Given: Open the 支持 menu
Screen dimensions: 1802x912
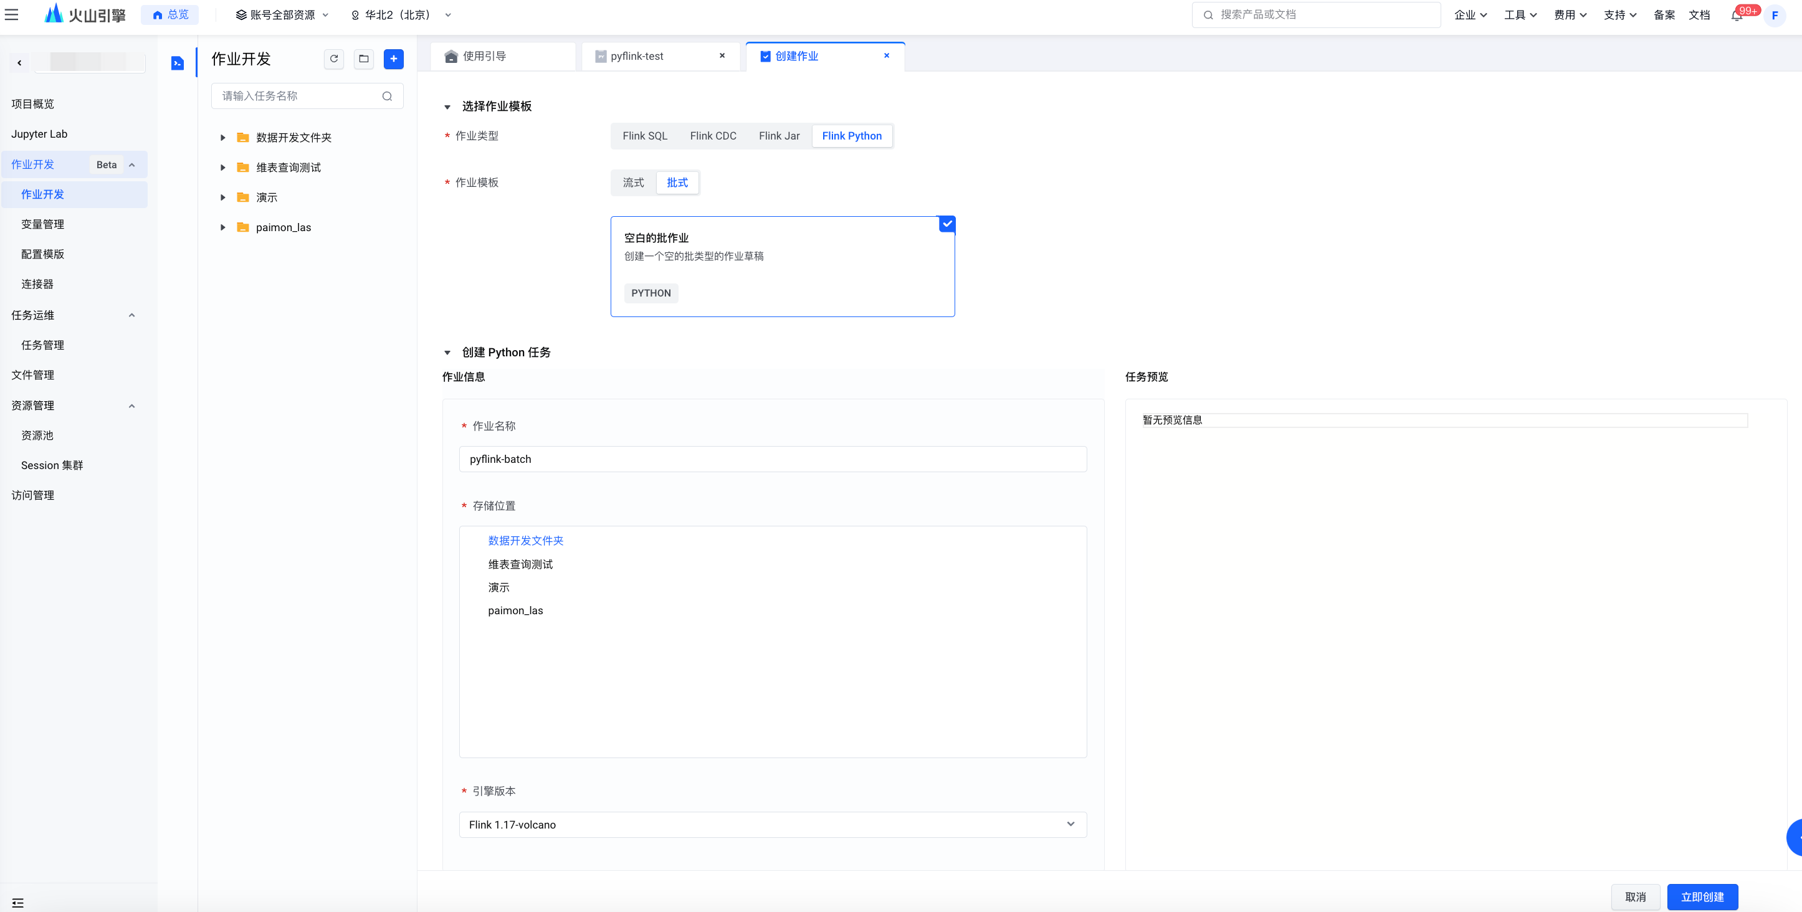Looking at the screenshot, I should pos(1619,15).
